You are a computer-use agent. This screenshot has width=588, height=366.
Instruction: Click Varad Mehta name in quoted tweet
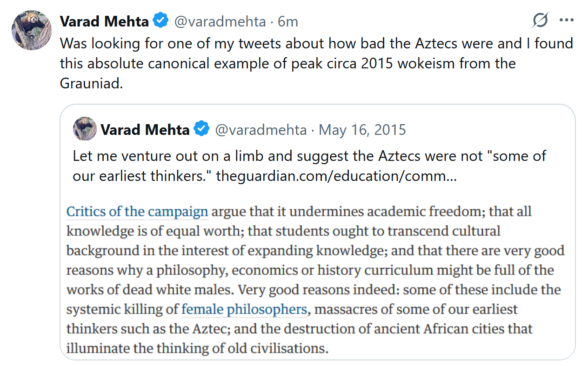pyautogui.click(x=145, y=129)
